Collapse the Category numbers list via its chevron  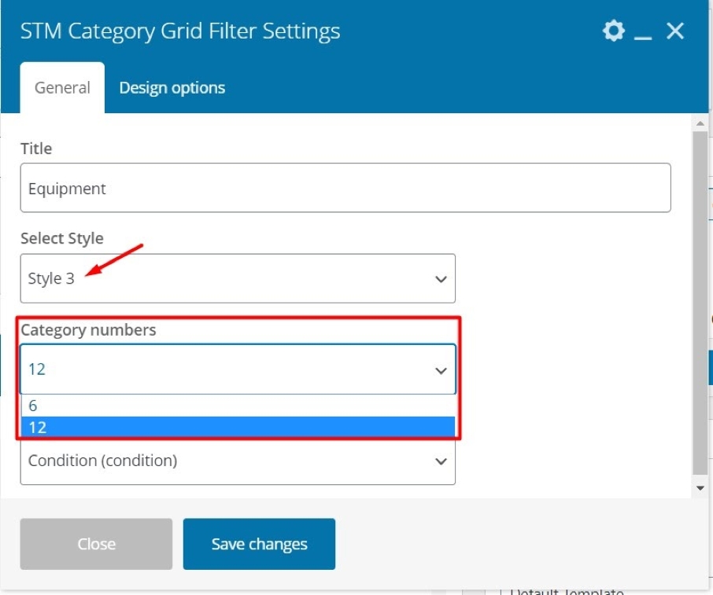(x=441, y=371)
